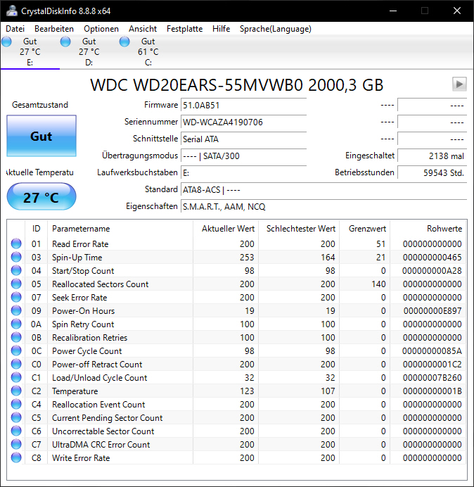The image size is (474, 487).
Task: Click the Eigenschaften field S.M.A.R.T., AAM, NCQ
Action: click(324, 206)
